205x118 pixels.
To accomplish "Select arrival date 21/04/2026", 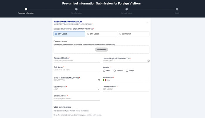I will pos(88,34).
